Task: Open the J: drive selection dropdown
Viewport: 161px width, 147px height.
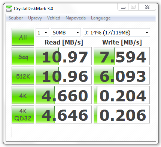Action: [116, 33]
